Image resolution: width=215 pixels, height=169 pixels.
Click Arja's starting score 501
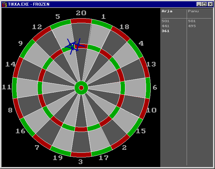pyautogui.click(x=166, y=21)
